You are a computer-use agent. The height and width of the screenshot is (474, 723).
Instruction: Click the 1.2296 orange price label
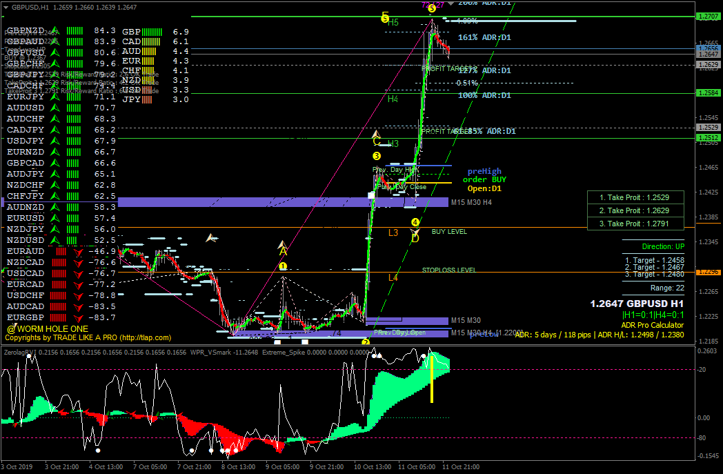pyautogui.click(x=708, y=272)
